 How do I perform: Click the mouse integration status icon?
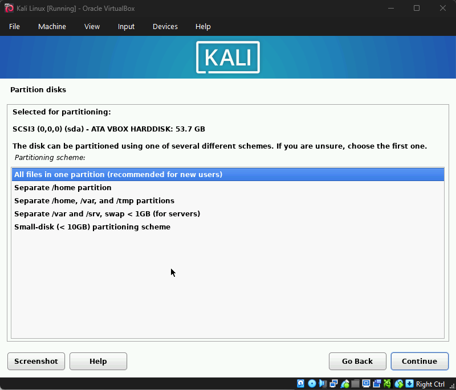(398, 384)
